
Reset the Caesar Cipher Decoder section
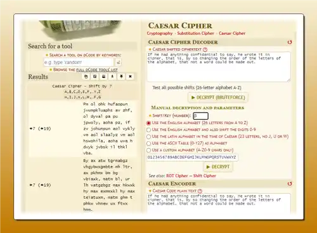[x=290, y=42]
